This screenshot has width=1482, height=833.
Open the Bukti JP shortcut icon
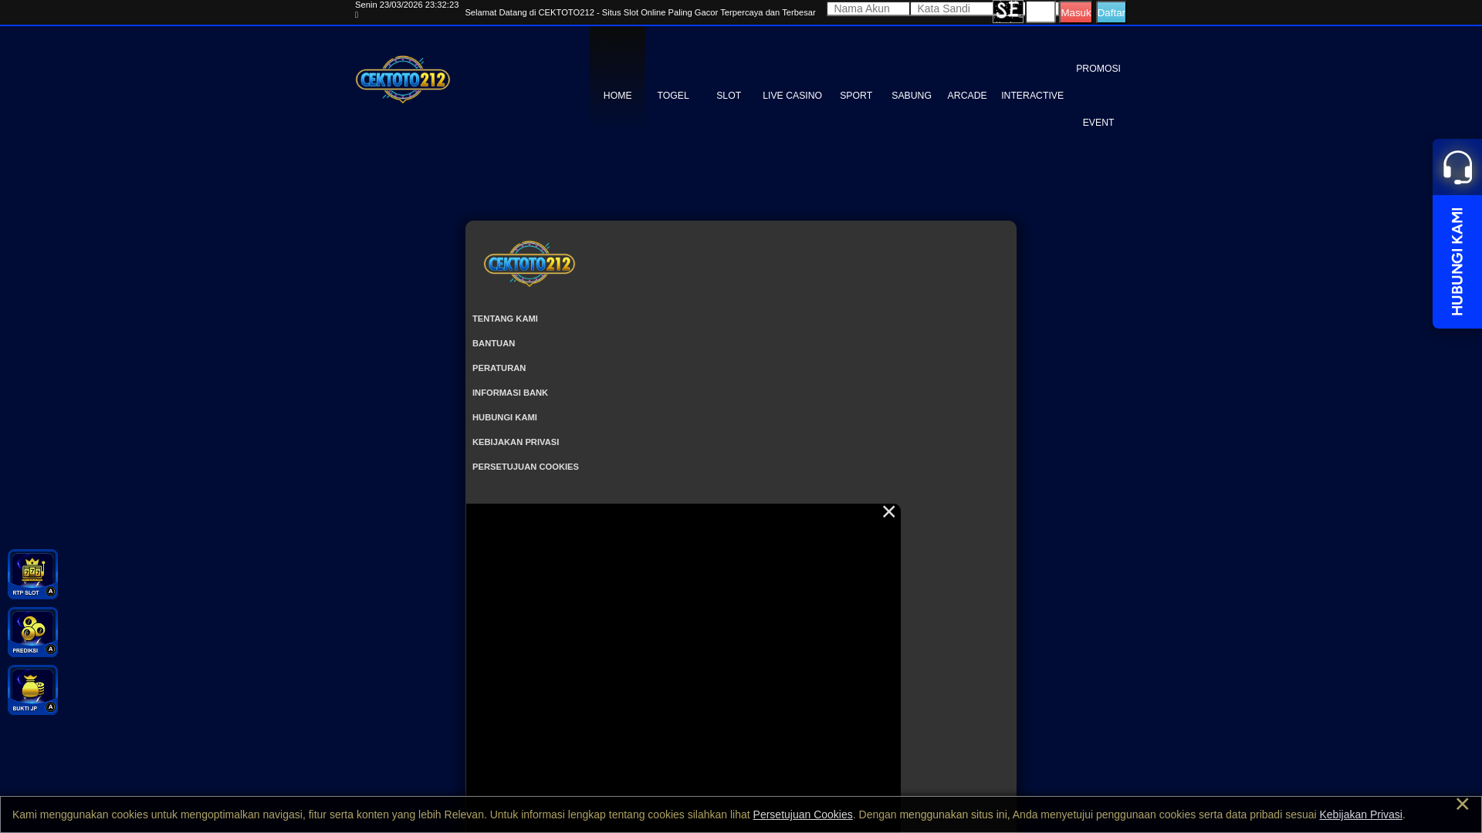[x=32, y=690]
